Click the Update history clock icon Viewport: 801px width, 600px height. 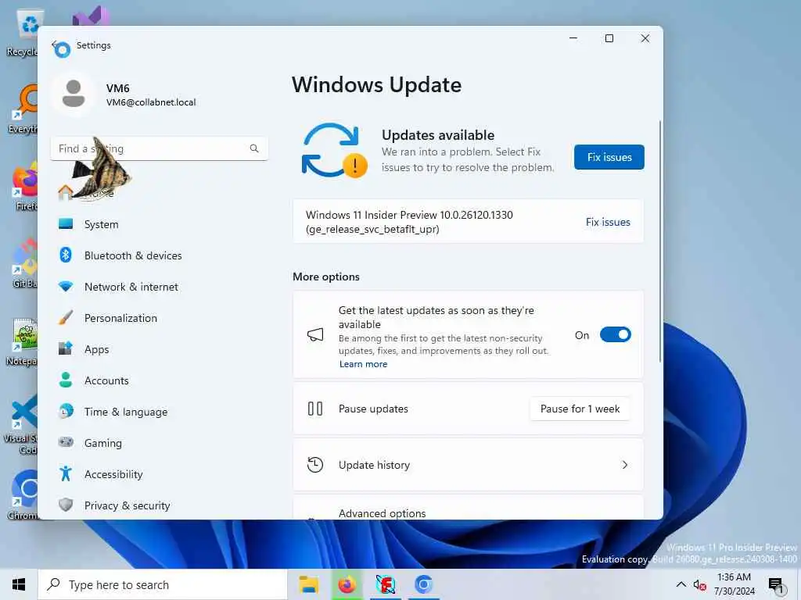pyautogui.click(x=315, y=465)
